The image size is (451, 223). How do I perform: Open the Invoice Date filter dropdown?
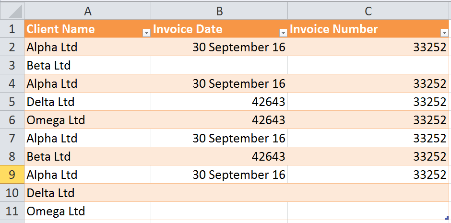(283, 34)
